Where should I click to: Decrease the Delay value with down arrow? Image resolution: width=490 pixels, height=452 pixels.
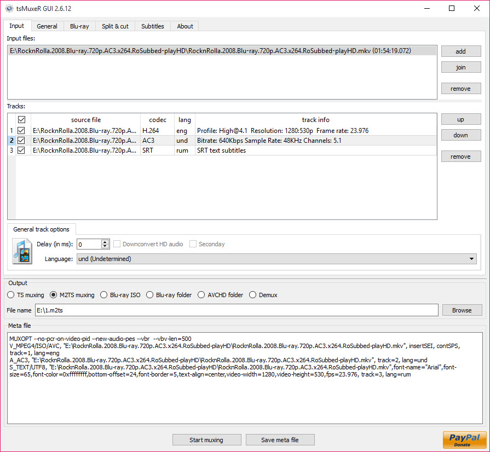click(x=105, y=246)
